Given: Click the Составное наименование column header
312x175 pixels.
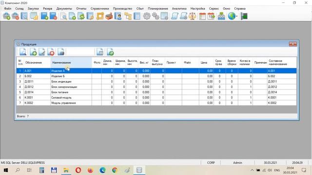Looking at the screenshot, I should pos(282,63).
